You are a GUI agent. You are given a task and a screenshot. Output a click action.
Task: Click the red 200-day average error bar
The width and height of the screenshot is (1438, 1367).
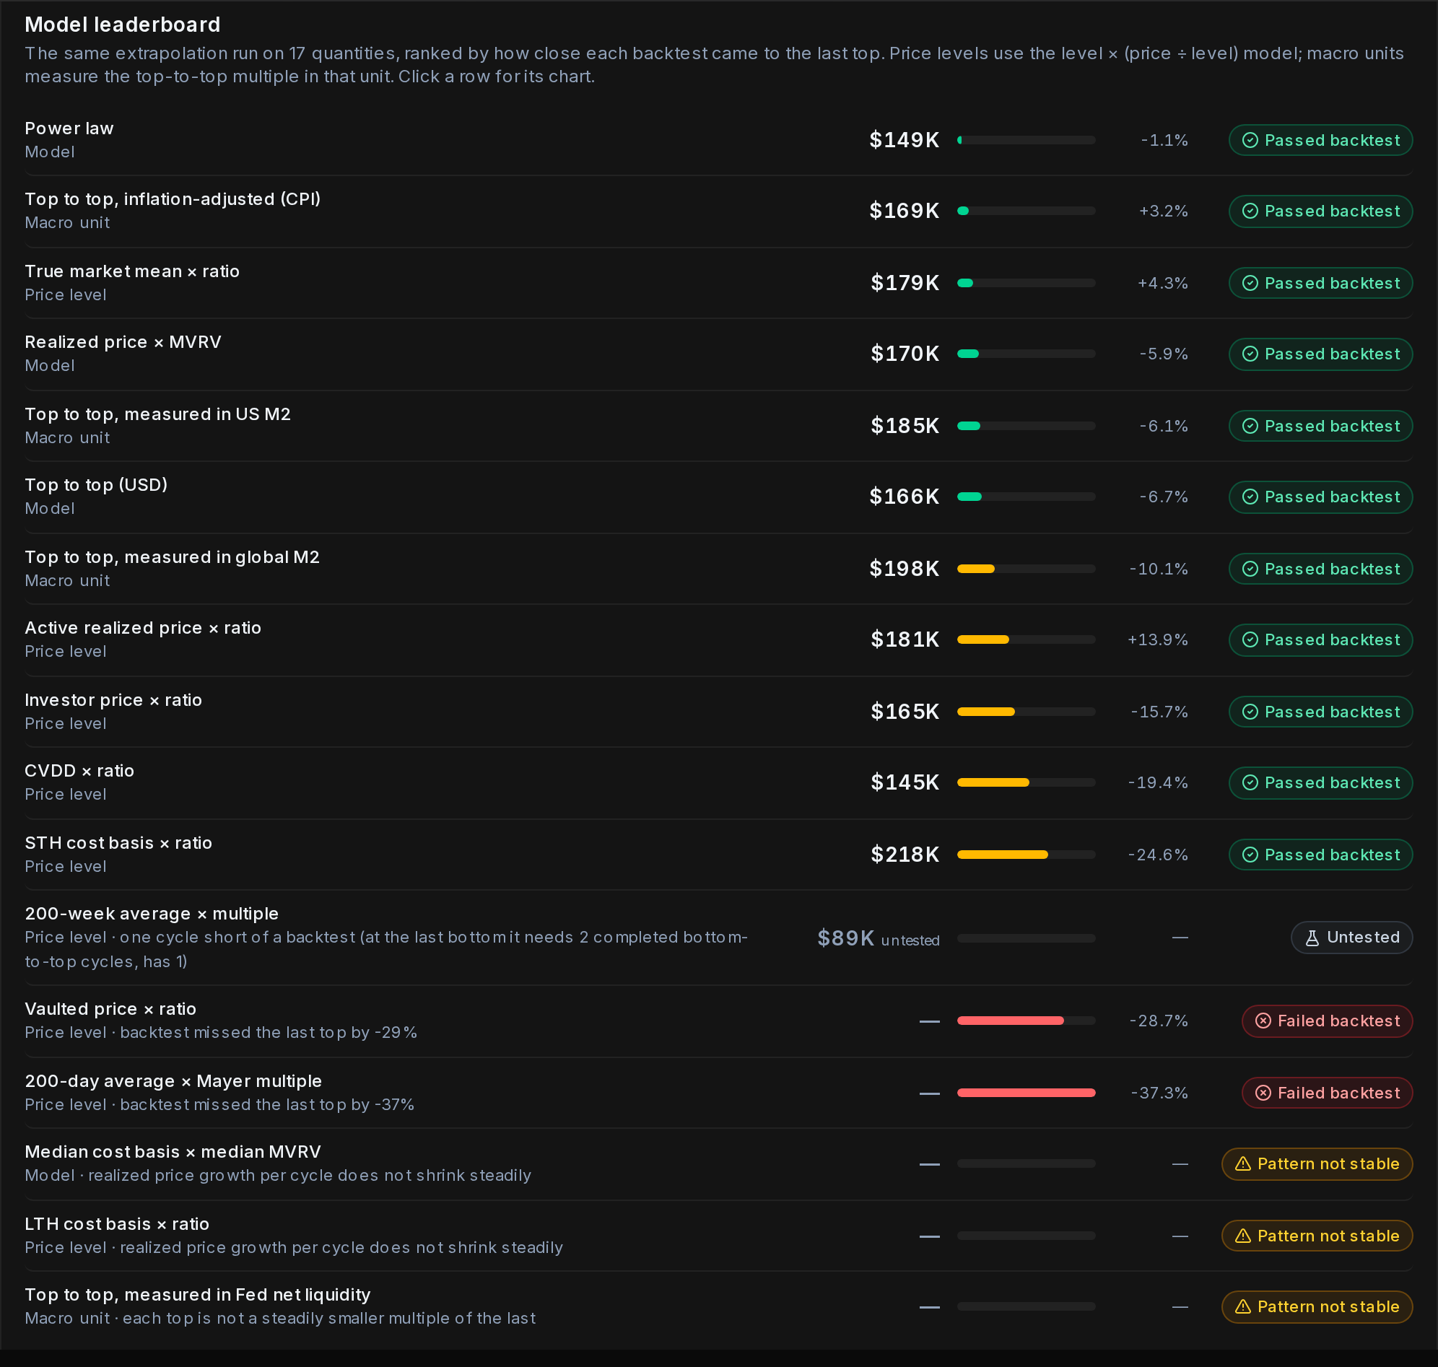tap(1027, 1092)
